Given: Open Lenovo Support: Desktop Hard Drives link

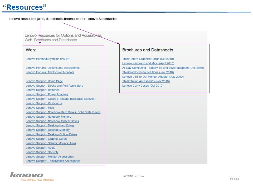Looking at the screenshot, I should point(50,125).
